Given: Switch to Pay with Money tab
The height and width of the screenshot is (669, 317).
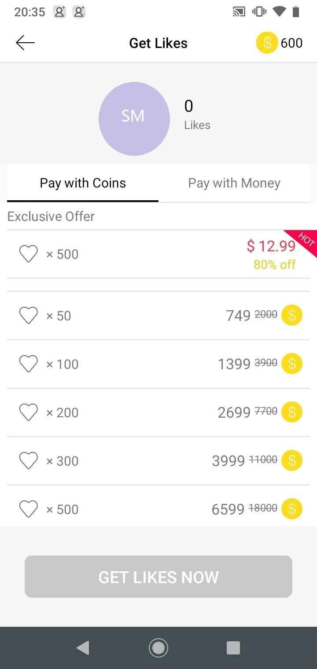Looking at the screenshot, I should coord(234,184).
